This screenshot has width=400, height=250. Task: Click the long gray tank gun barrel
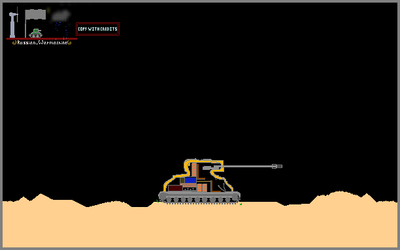(248, 167)
